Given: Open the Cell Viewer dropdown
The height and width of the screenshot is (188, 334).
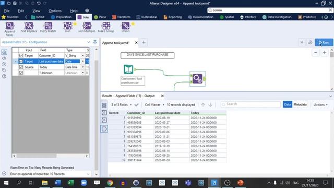Looking at the screenshot, I should pos(154,104).
